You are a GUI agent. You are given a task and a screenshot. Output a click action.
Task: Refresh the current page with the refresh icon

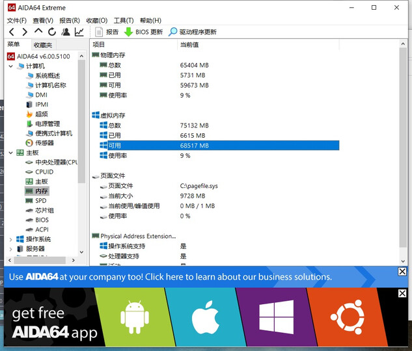(52, 32)
